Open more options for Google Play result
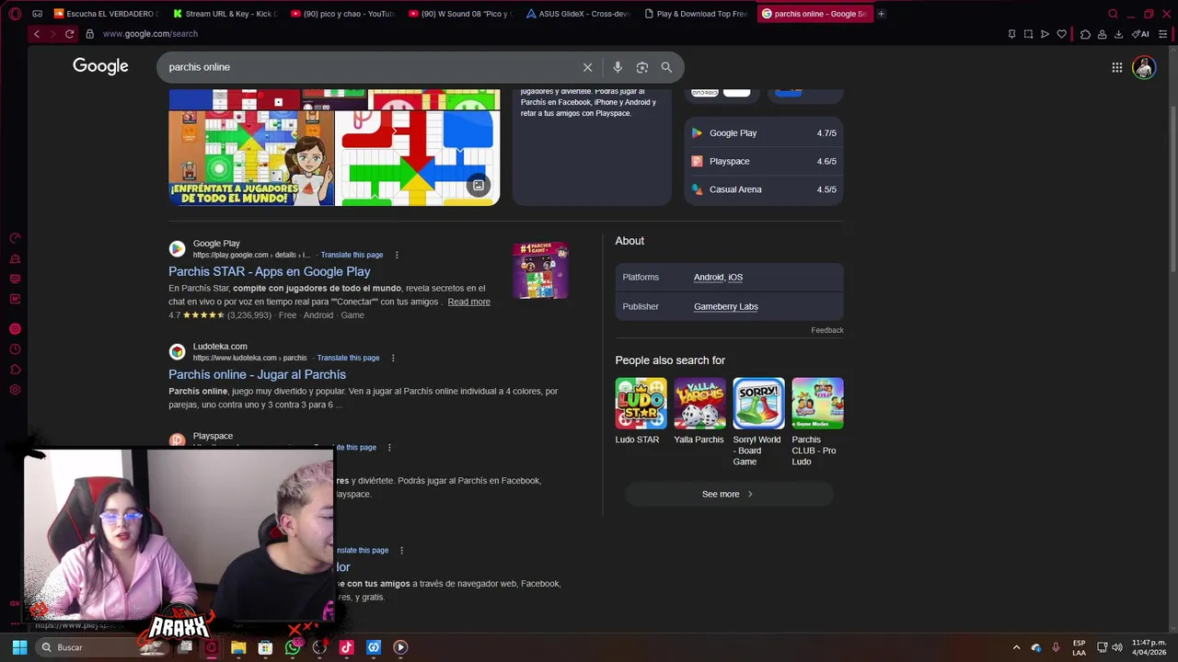Viewport: 1178px width, 662px height. (x=397, y=255)
